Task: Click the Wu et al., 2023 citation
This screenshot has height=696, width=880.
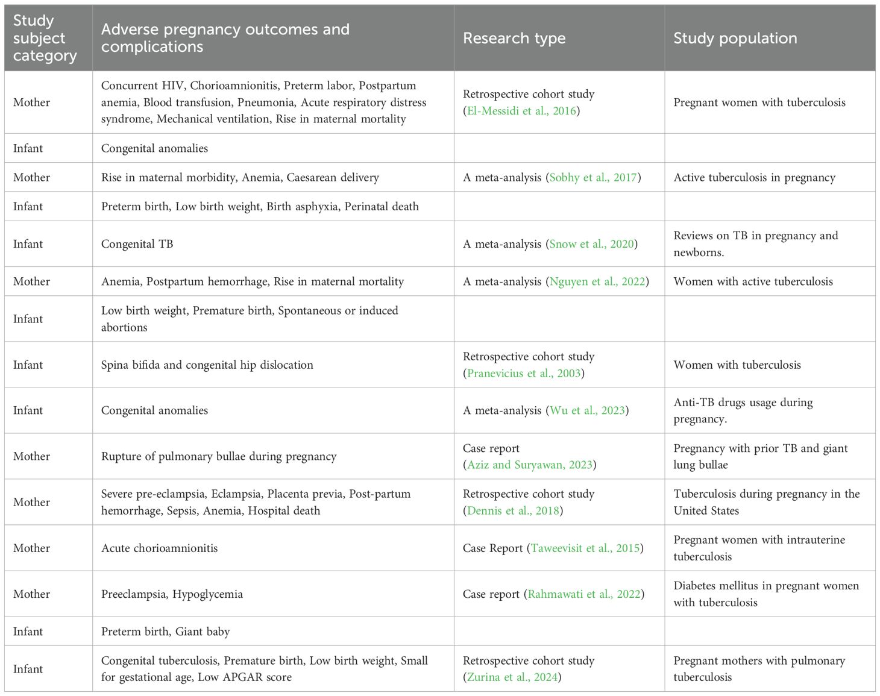Action: tap(586, 410)
